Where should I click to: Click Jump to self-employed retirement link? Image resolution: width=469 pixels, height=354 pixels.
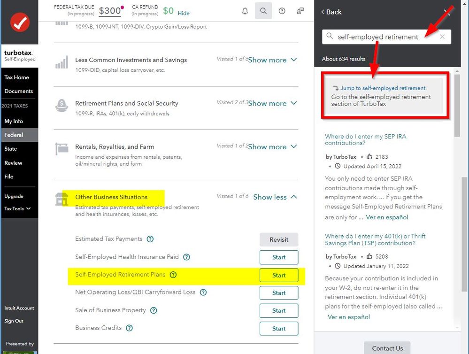(x=383, y=88)
